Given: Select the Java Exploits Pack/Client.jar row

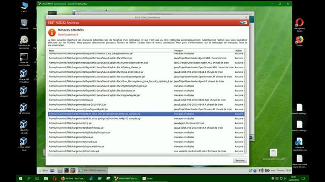Looking at the screenshot, I should pyautogui.click(x=146, y=58).
